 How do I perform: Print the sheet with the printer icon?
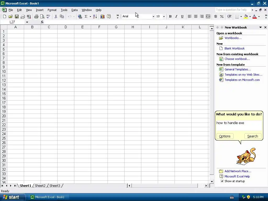click(x=36, y=16)
